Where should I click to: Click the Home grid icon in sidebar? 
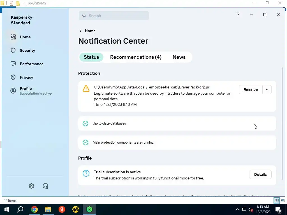pyautogui.click(x=13, y=37)
